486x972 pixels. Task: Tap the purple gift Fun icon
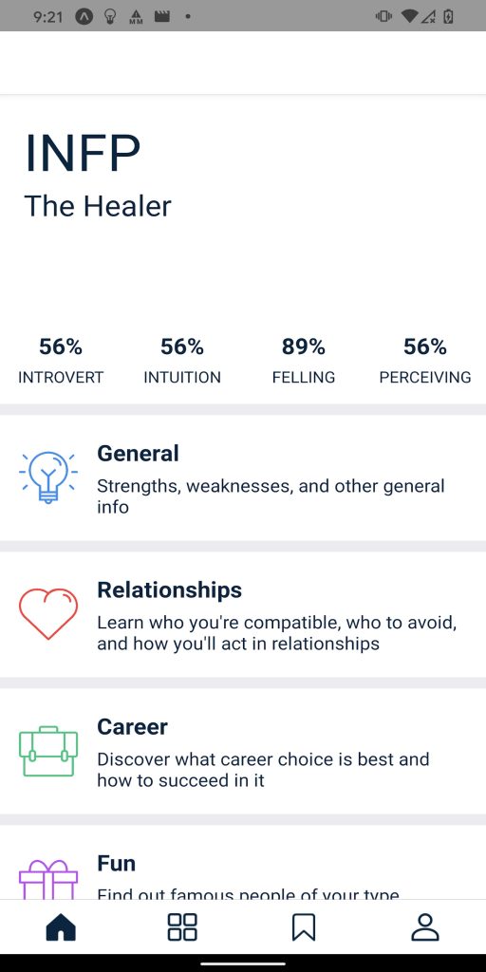tap(48, 879)
